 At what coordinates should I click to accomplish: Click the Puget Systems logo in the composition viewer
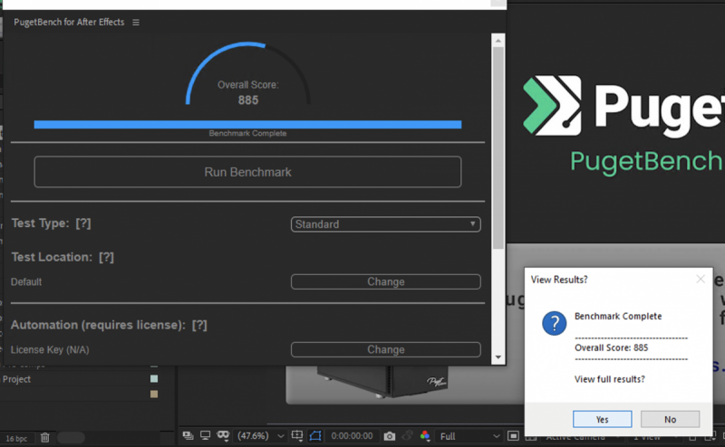pos(623,106)
